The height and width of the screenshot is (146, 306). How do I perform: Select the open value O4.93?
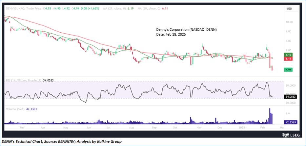pos(47,8)
